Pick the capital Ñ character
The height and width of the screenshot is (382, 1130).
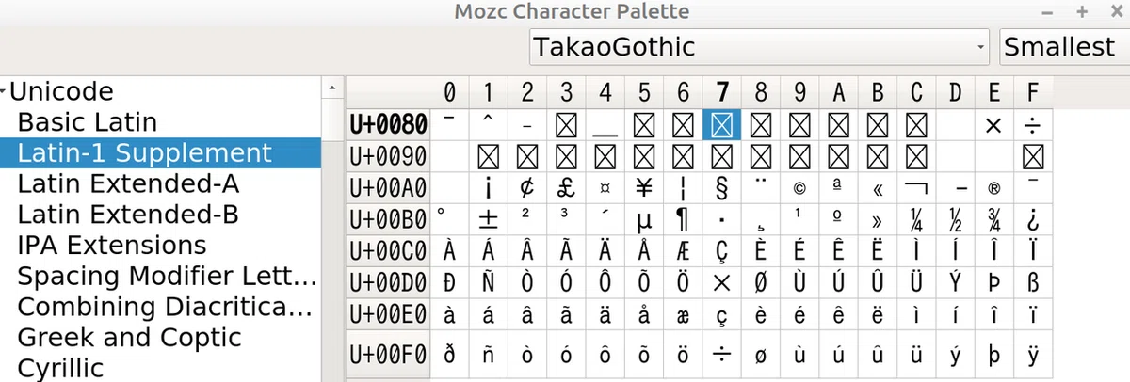[489, 281]
